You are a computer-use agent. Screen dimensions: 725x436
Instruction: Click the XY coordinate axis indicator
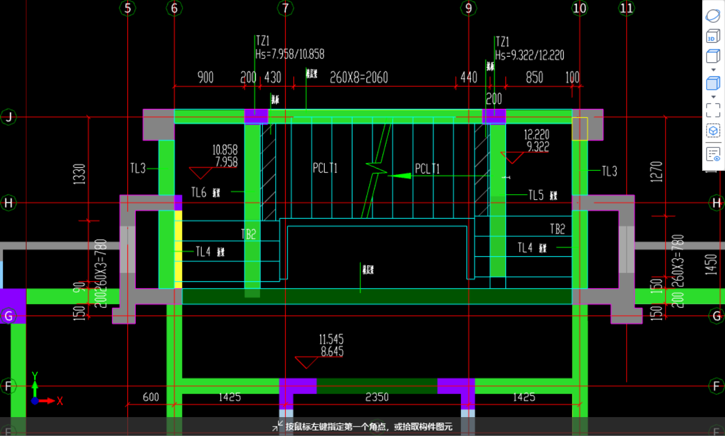47,388
